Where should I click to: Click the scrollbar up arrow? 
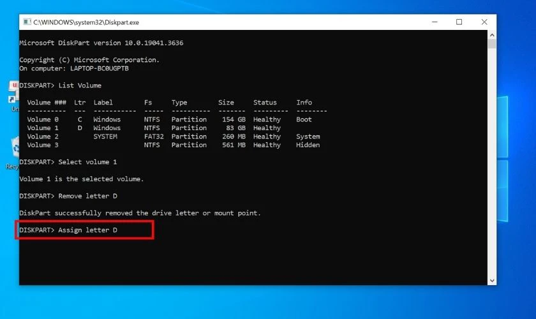point(492,35)
